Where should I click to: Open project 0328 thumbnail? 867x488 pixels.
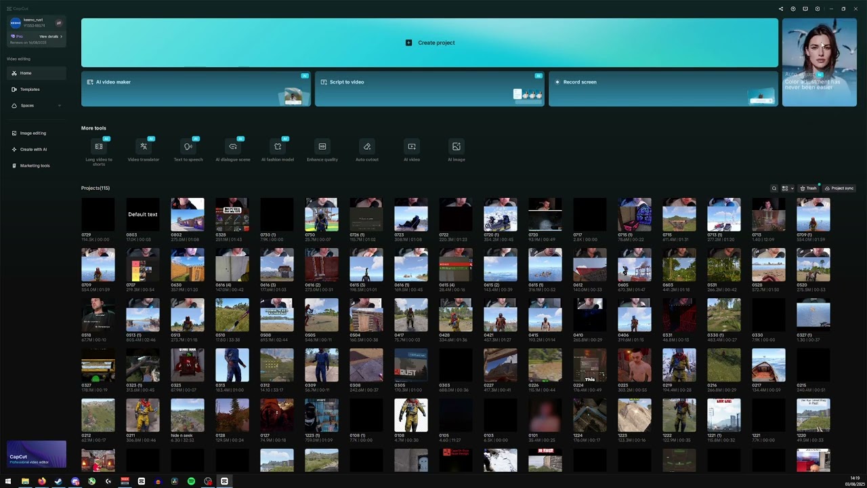[x=232, y=215]
